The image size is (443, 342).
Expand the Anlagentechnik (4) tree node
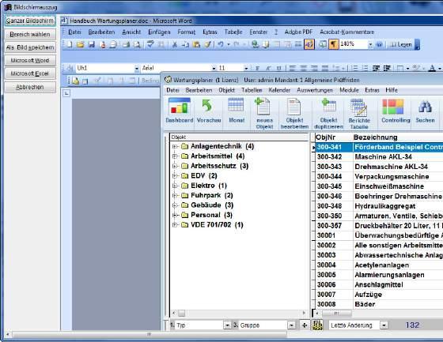click(175, 146)
